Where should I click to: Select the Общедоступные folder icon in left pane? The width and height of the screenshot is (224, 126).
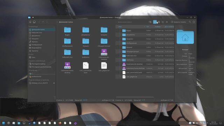[x=104, y=41]
